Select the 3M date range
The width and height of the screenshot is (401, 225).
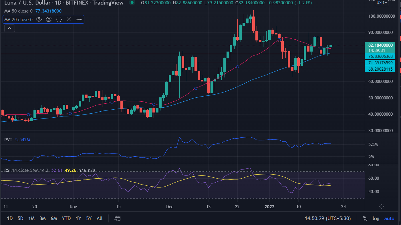pos(43,218)
